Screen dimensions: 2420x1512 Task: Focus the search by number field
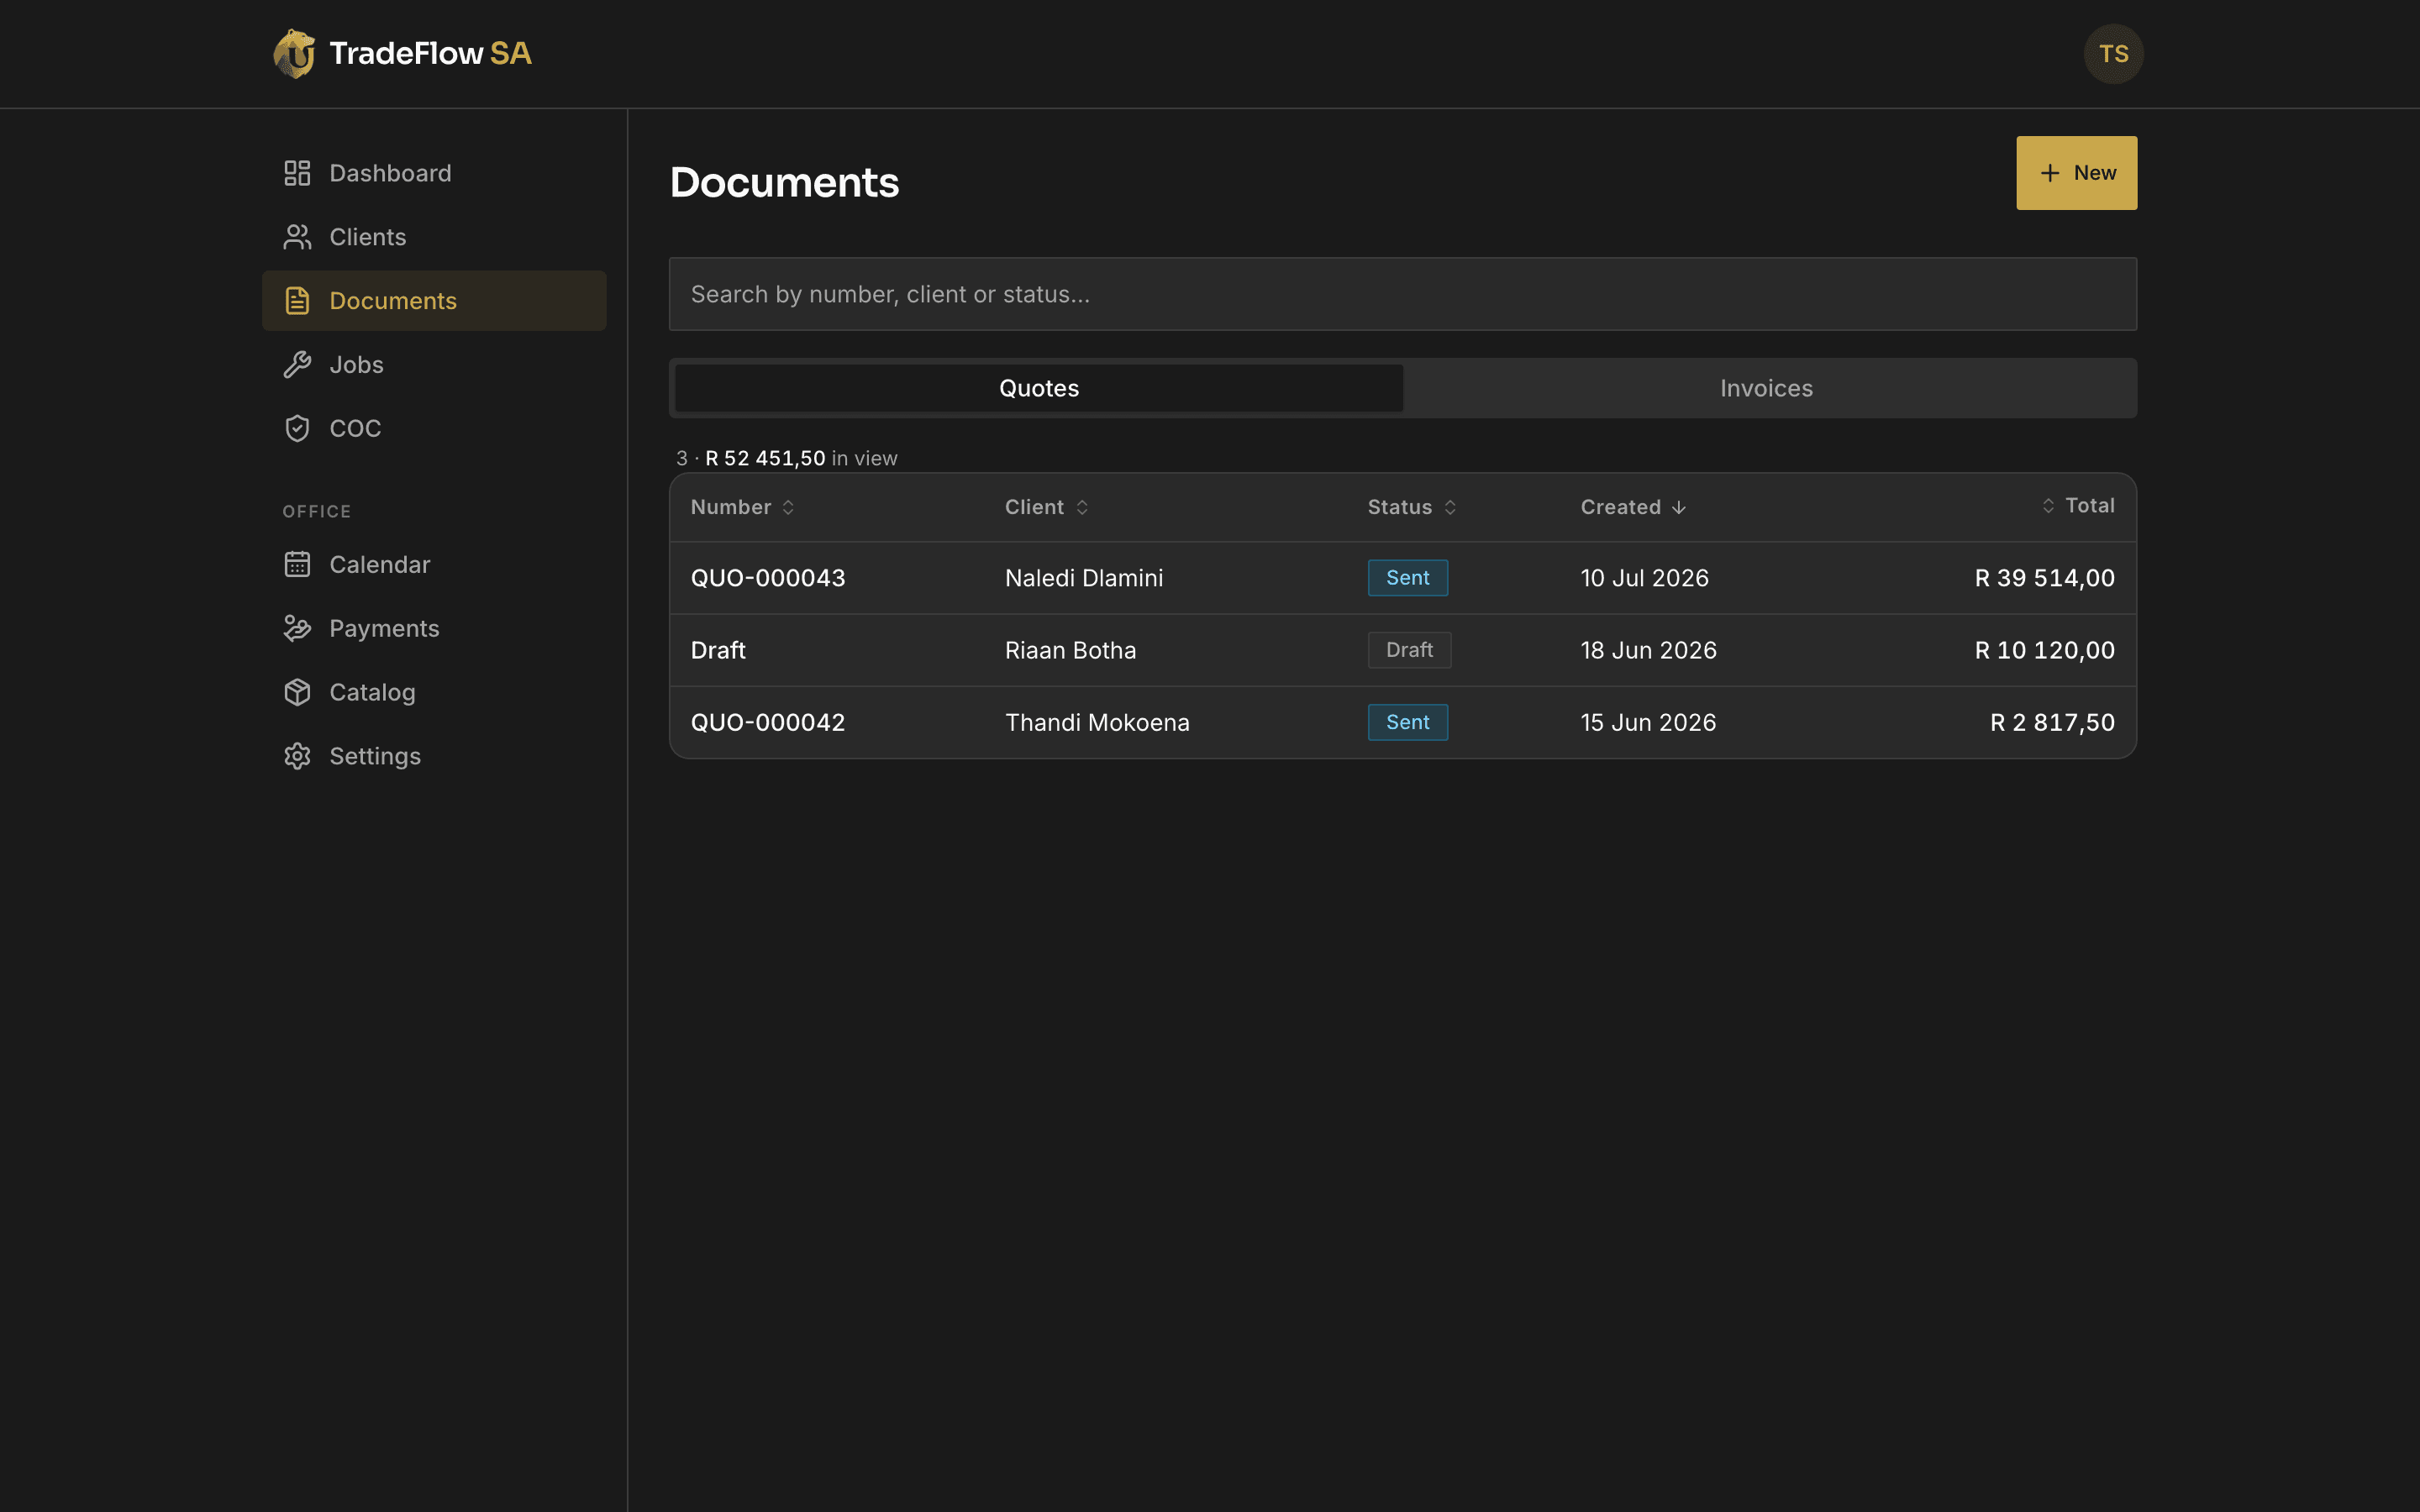pos(1402,294)
